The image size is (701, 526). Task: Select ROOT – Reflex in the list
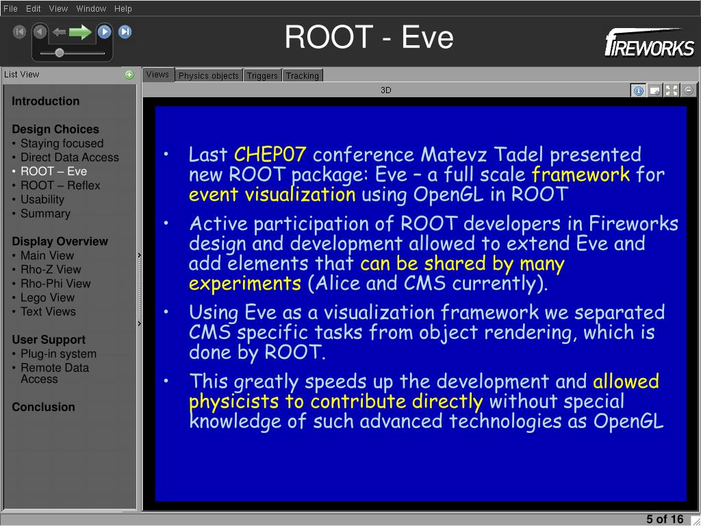pos(60,185)
